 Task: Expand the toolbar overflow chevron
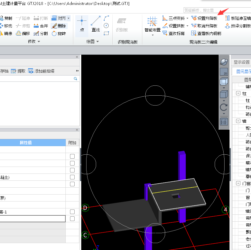77,71
